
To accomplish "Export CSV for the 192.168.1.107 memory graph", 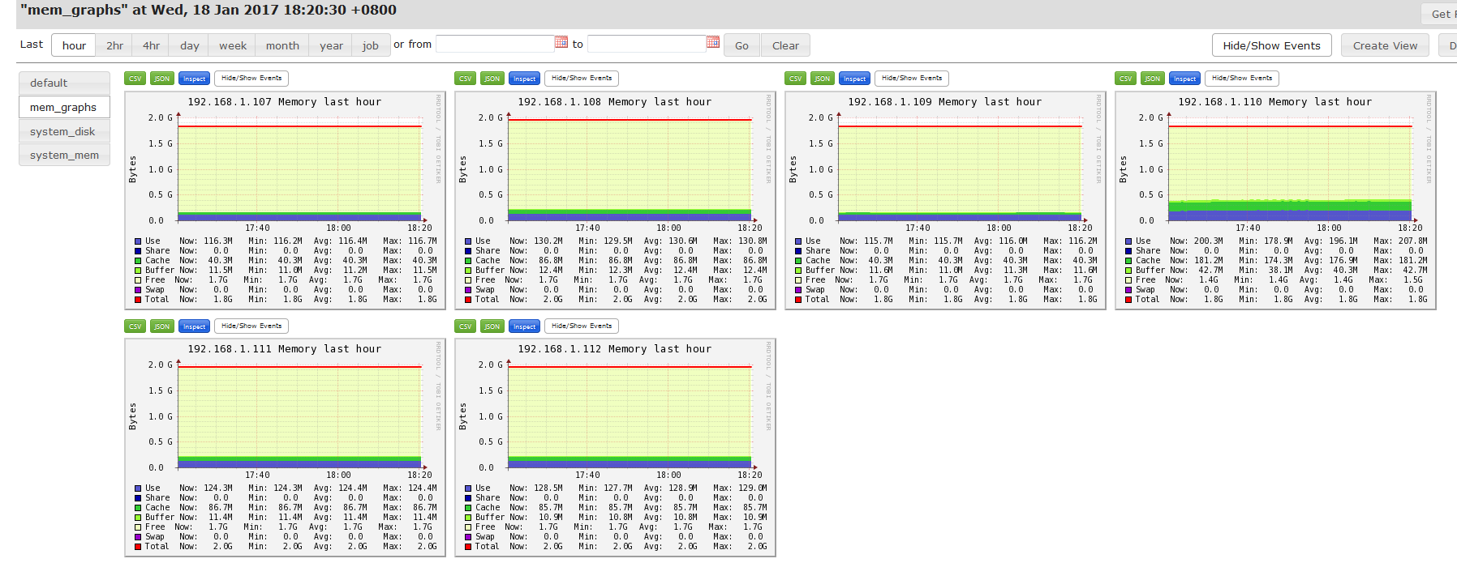I will point(135,79).
